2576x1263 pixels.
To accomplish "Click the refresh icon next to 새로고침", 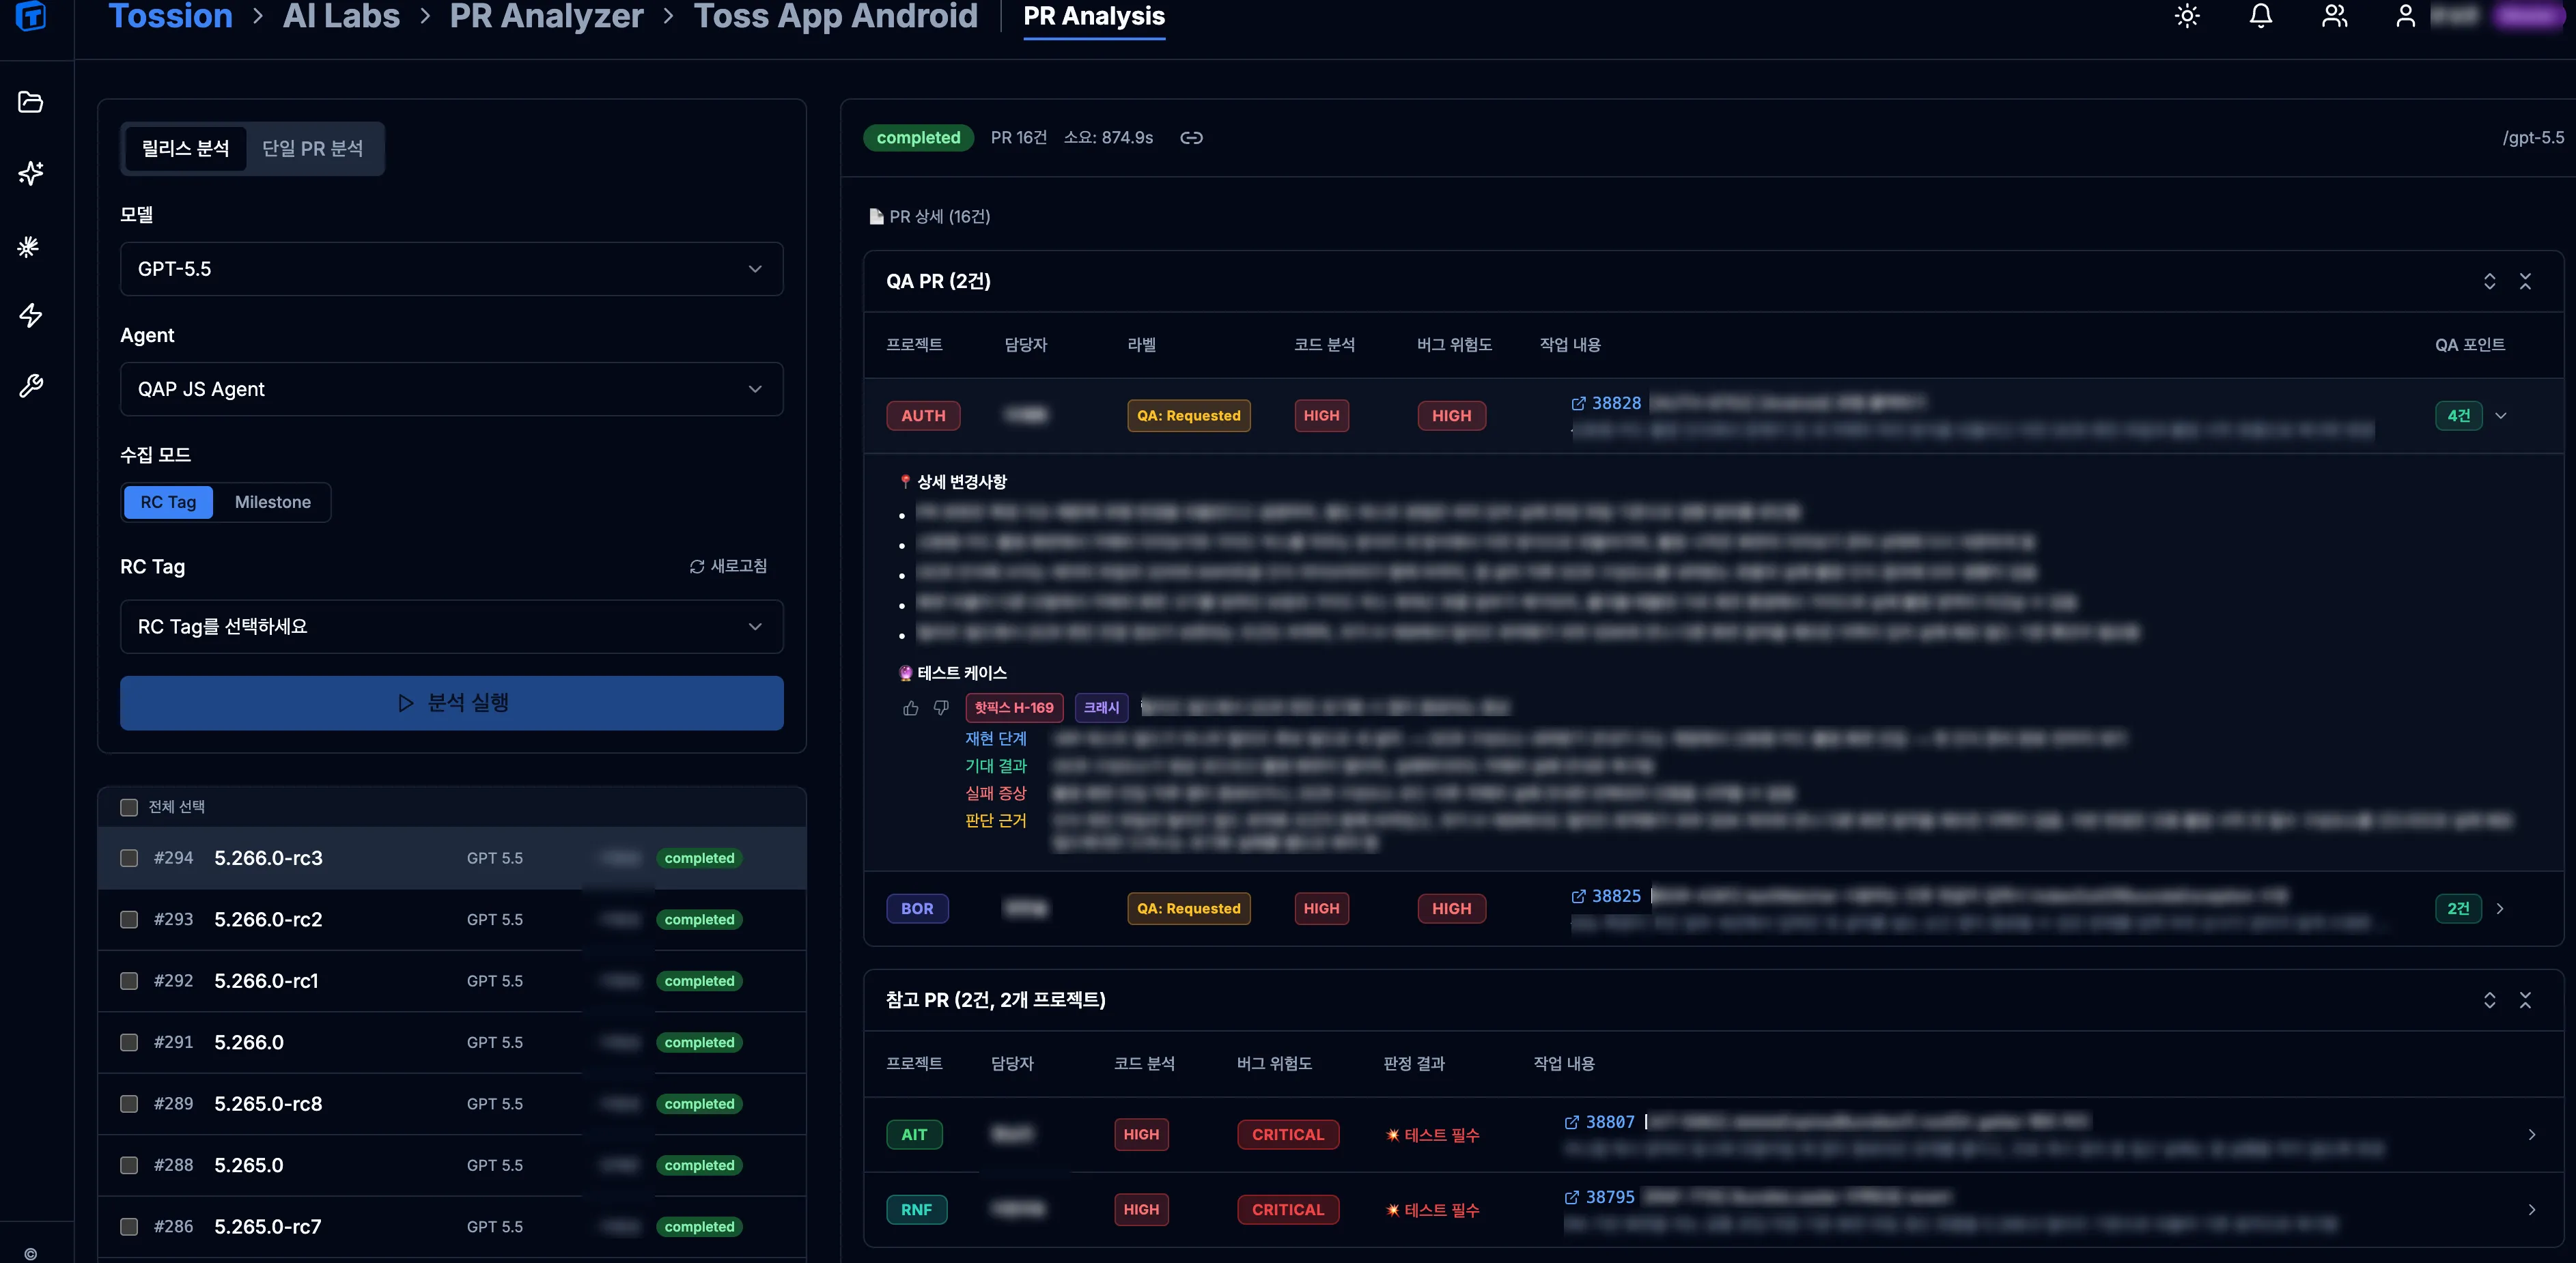I will click(697, 567).
